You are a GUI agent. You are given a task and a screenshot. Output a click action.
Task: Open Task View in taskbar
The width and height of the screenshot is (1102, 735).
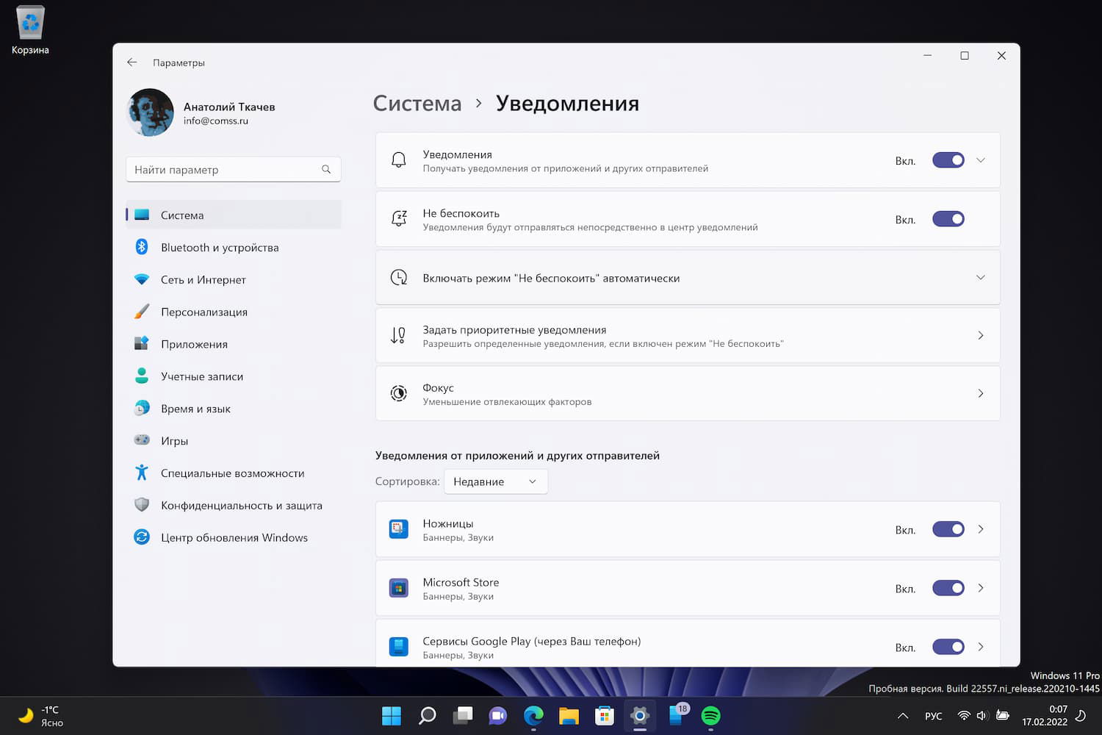click(x=463, y=715)
